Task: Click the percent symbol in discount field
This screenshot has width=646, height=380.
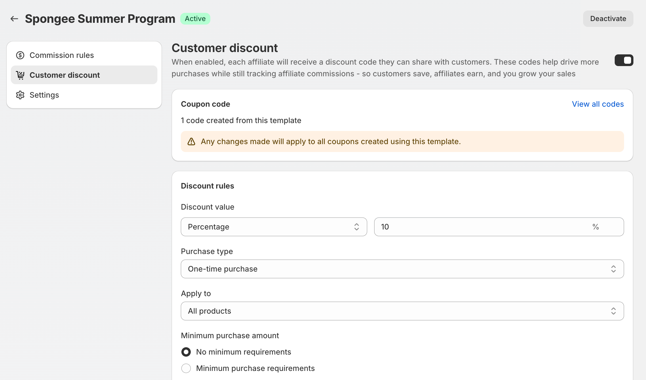Action: [x=595, y=227]
